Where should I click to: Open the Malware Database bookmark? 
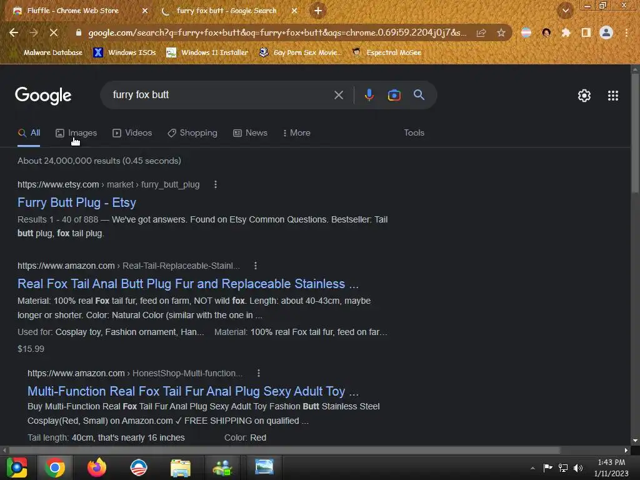point(48,52)
